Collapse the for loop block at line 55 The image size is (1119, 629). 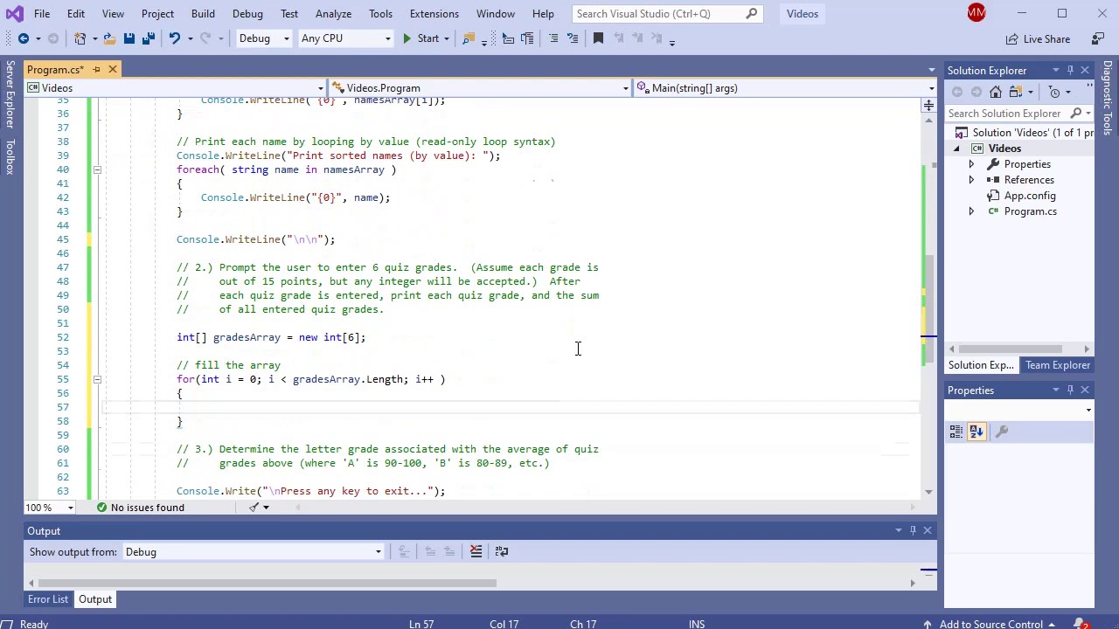pyautogui.click(x=97, y=379)
